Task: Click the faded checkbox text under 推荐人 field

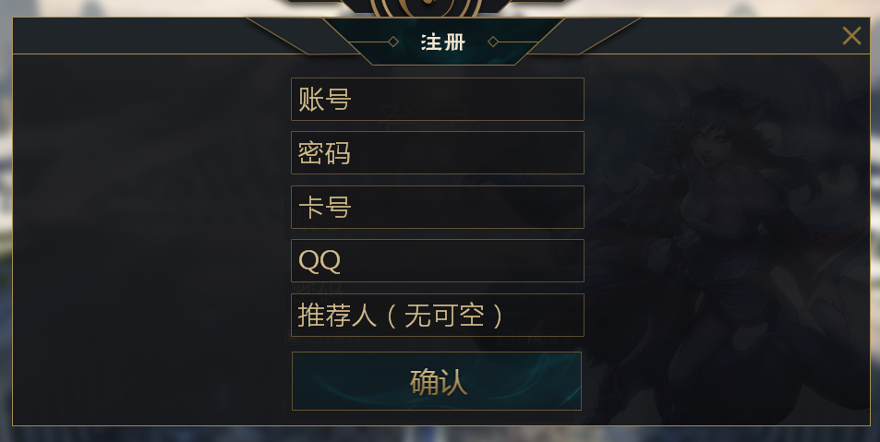Action: (x=323, y=338)
